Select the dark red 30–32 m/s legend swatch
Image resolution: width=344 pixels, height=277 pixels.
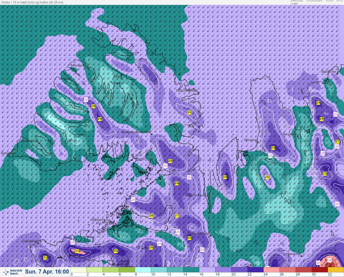320,269
